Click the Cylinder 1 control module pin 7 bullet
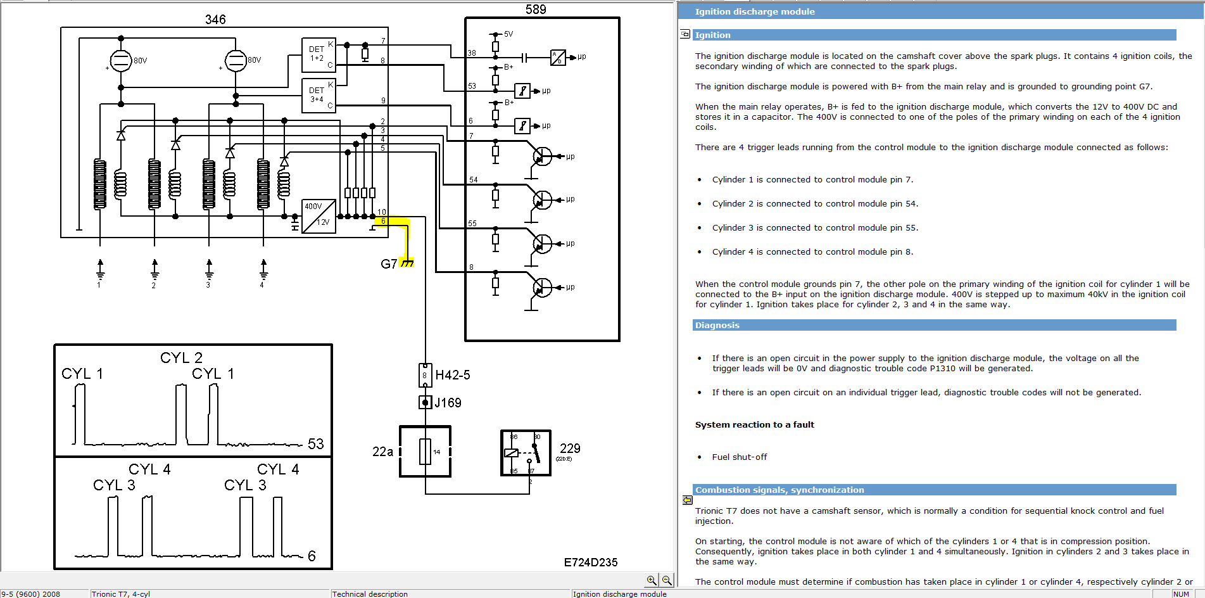Image resolution: width=1205 pixels, height=598 pixels. [812, 179]
